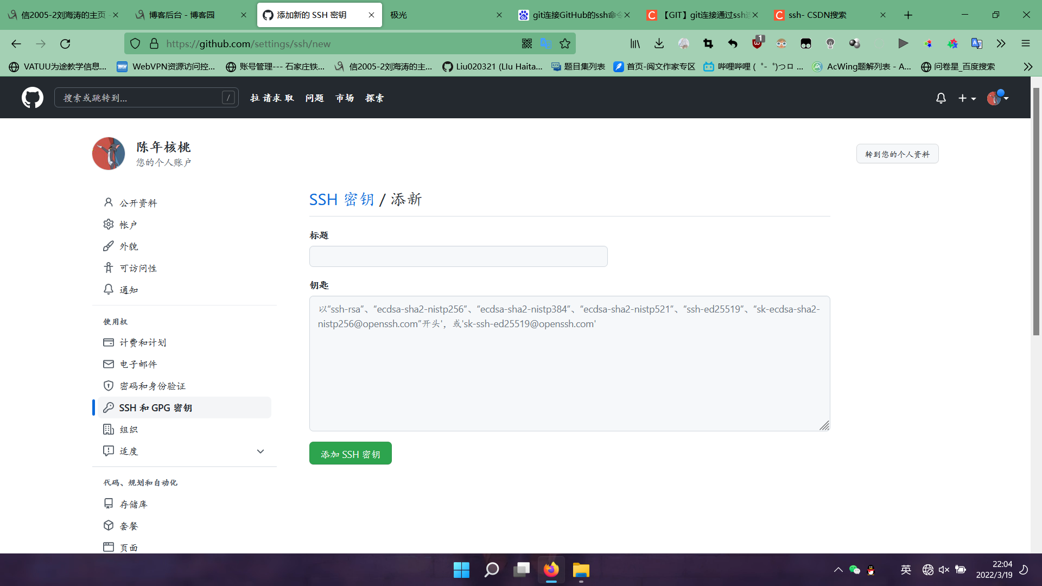Click 转到您的个人资料 button
This screenshot has width=1042, height=586.
897,154
